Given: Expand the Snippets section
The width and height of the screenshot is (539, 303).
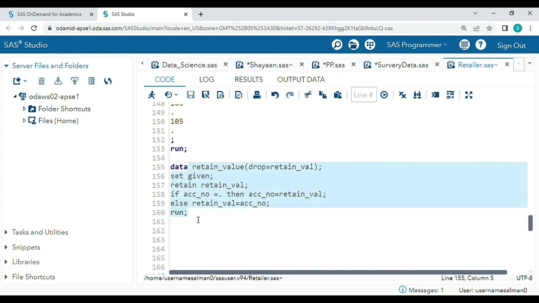Looking at the screenshot, I should [x=6, y=247].
